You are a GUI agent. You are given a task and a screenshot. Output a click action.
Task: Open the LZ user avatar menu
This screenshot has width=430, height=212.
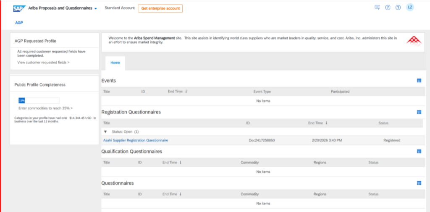coord(410,8)
